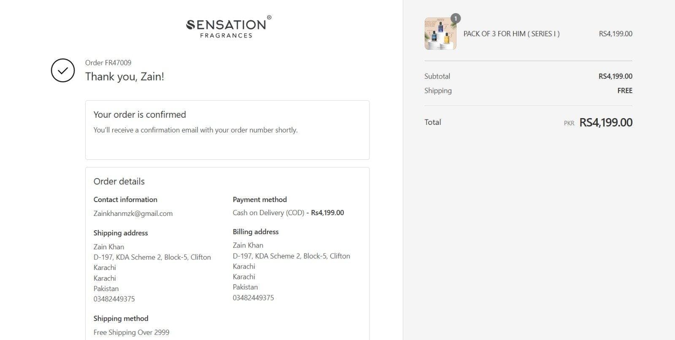Click the Thank you, Zain! heading
The width and height of the screenshot is (675, 340).
click(x=124, y=77)
